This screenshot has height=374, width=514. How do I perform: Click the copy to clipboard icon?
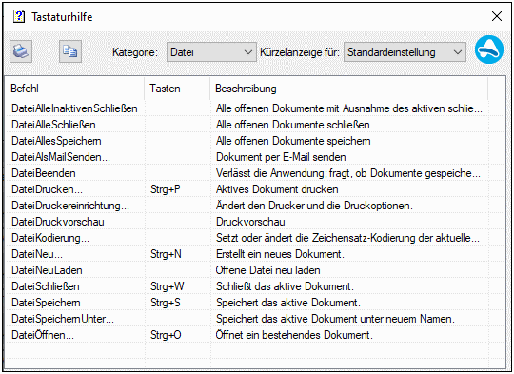[70, 51]
